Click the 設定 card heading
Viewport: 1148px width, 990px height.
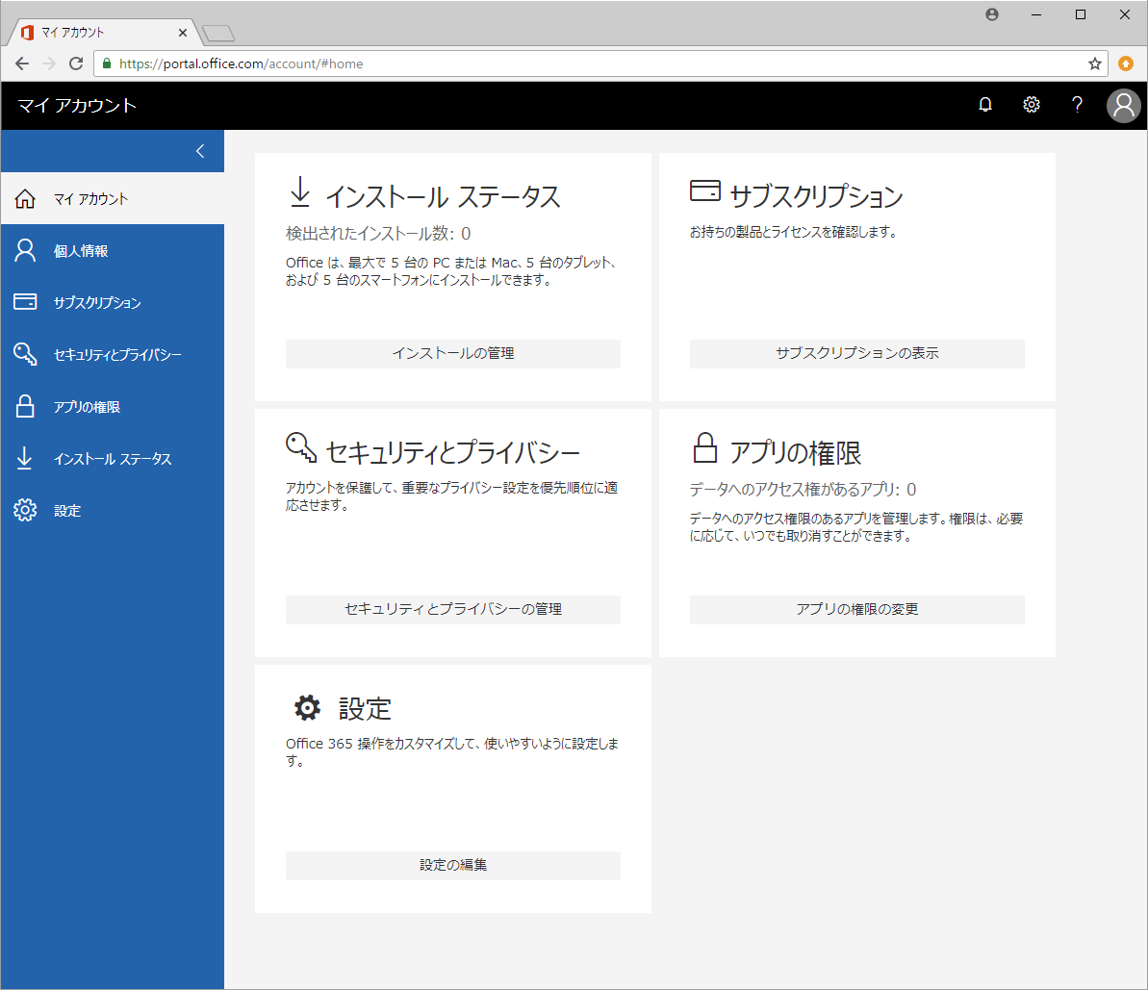tap(365, 709)
